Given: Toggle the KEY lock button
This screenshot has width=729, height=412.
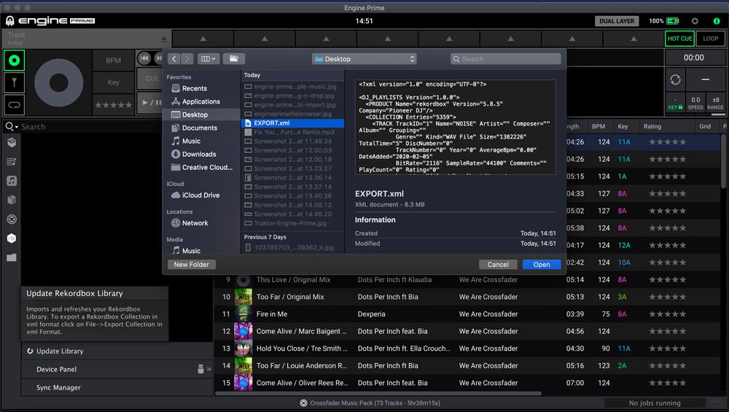Looking at the screenshot, I should (675, 104).
